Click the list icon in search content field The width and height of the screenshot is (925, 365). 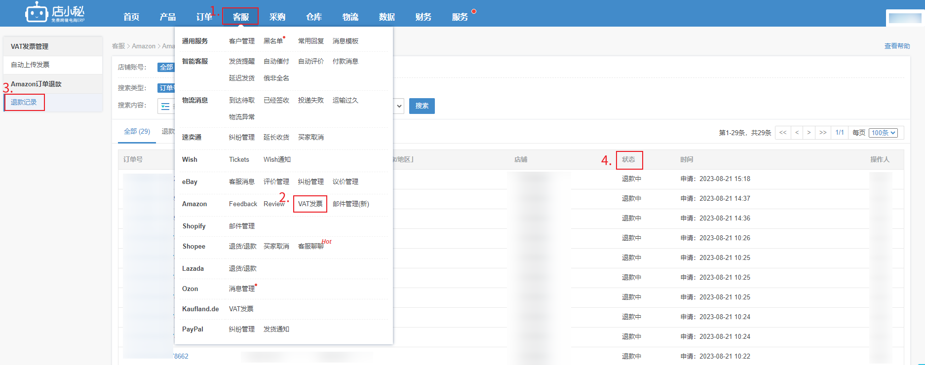click(165, 106)
